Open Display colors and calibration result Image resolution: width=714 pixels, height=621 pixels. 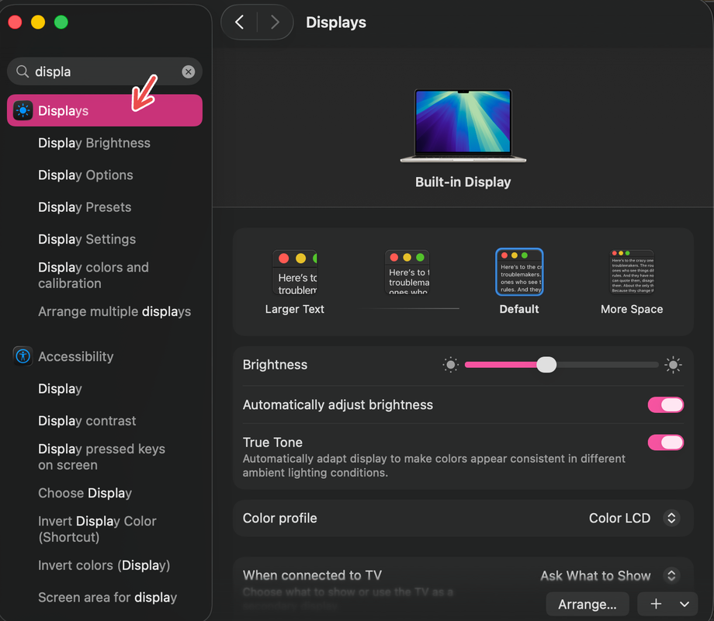tap(93, 276)
